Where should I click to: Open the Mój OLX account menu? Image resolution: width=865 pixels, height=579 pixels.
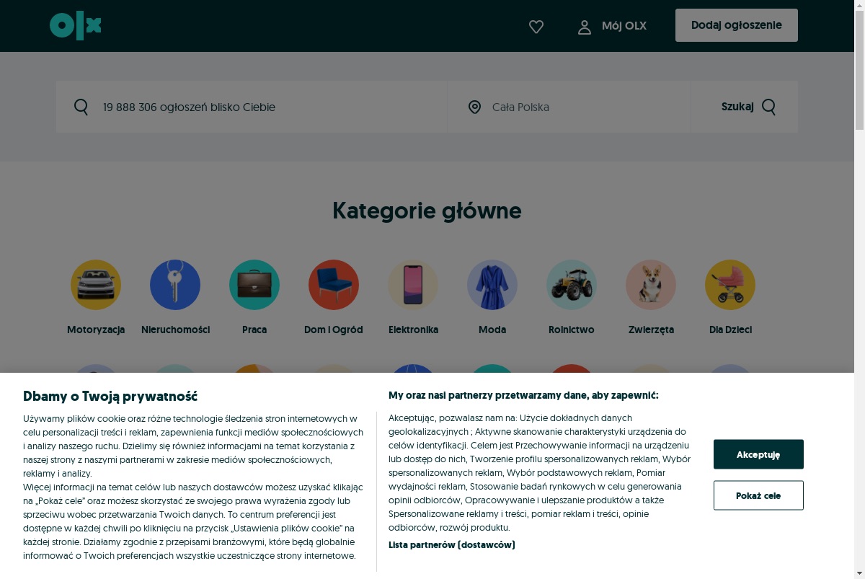click(x=612, y=26)
